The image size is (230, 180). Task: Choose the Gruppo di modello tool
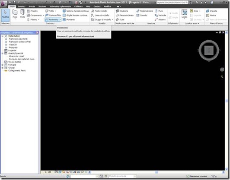point(101,19)
